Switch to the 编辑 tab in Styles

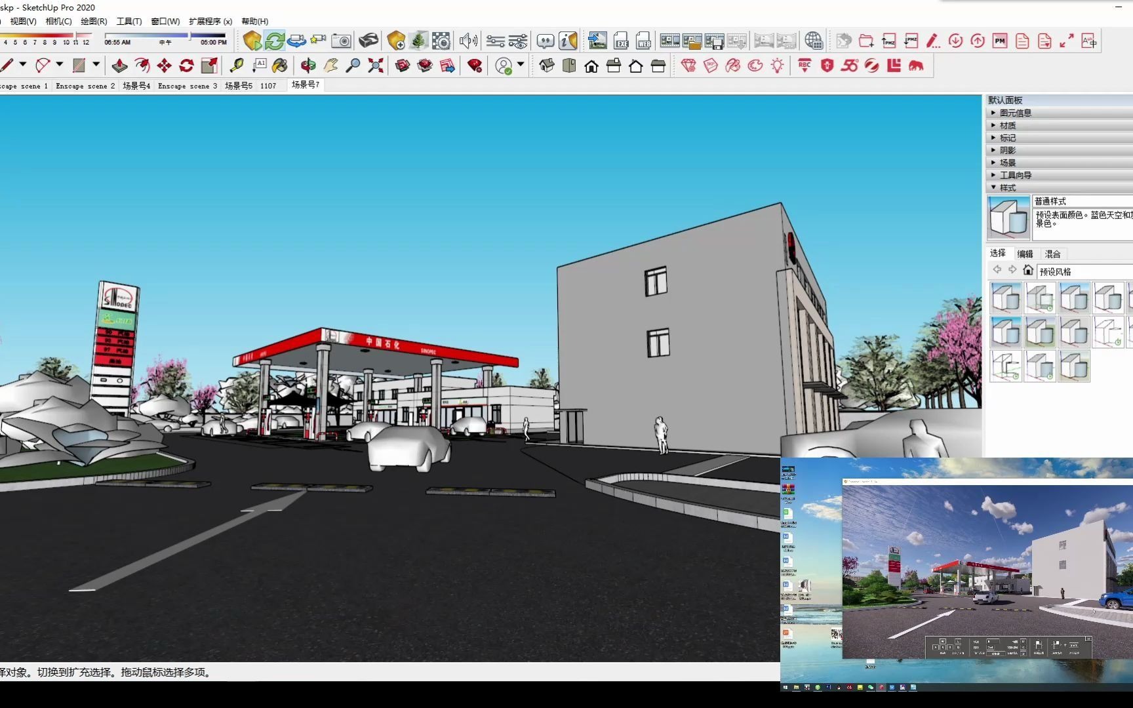tap(1025, 254)
